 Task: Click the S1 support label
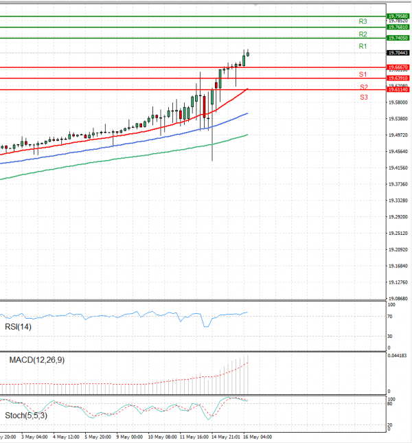click(x=363, y=74)
